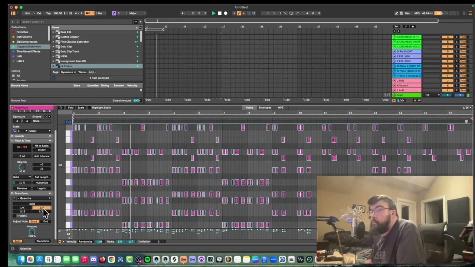Open the browser filter icon
Viewport: 475px width, 267px height.
[136, 22]
